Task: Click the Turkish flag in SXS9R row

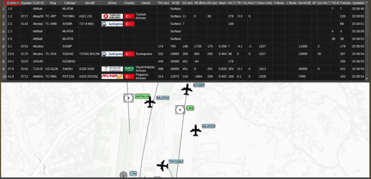Action: coord(129,24)
